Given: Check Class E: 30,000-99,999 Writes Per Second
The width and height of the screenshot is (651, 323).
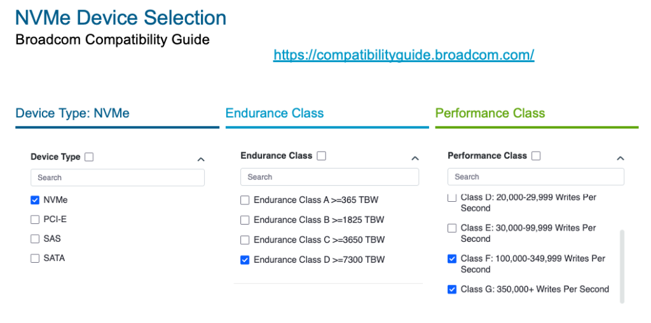Looking at the screenshot, I should (452, 228).
